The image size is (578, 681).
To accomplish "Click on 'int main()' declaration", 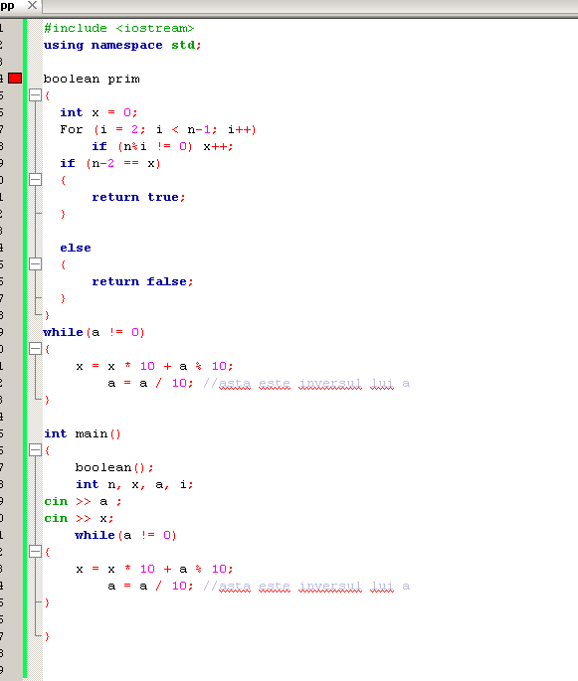I will coord(83,433).
